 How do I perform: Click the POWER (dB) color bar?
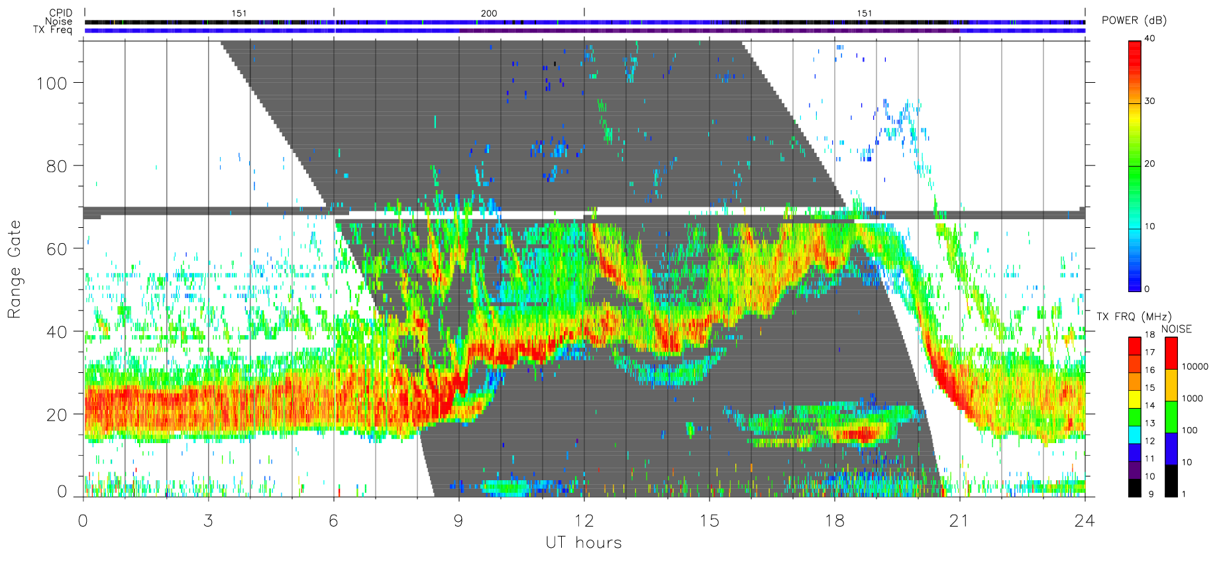pyautogui.click(x=1134, y=166)
